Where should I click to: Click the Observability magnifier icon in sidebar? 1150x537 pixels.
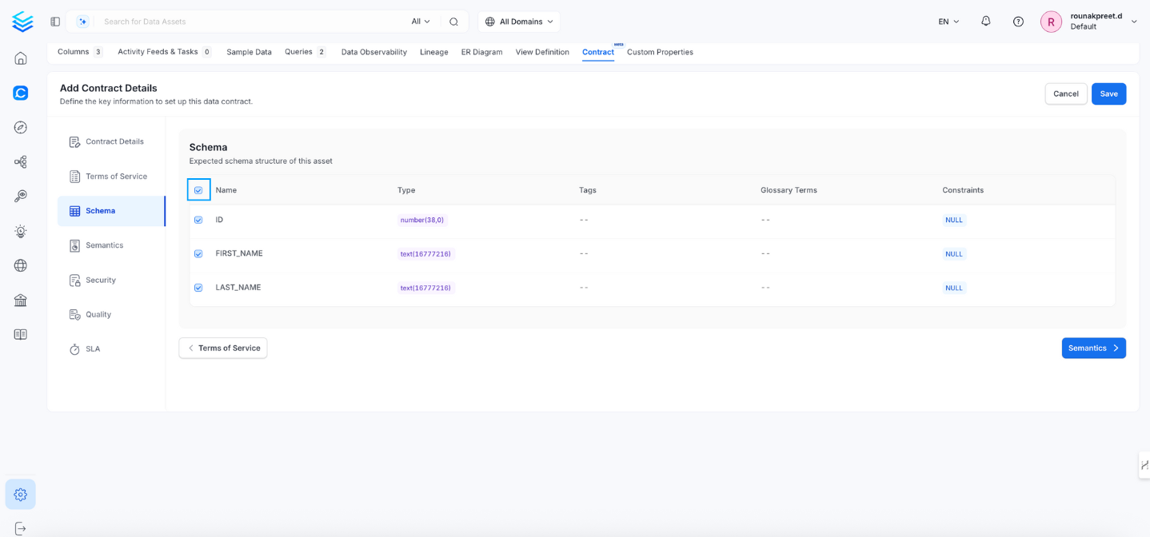[x=21, y=196]
